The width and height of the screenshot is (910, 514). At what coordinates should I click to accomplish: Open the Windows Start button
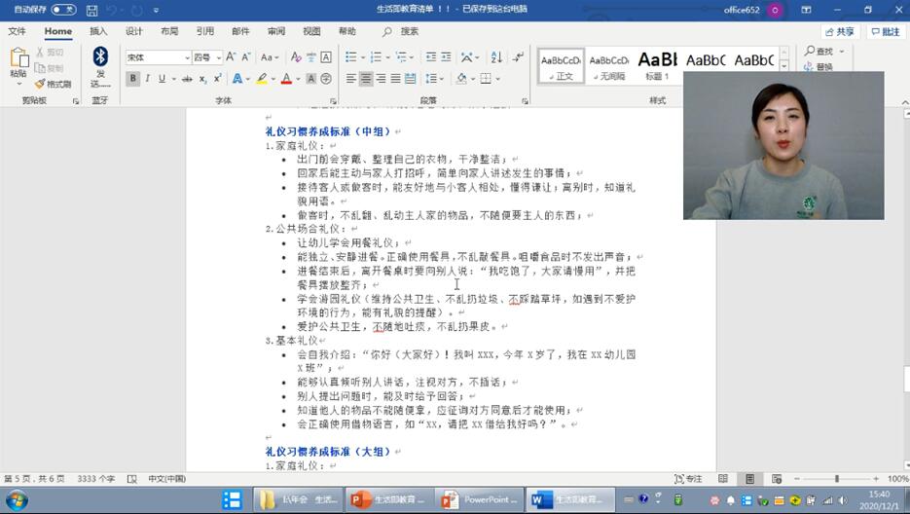[x=17, y=500]
